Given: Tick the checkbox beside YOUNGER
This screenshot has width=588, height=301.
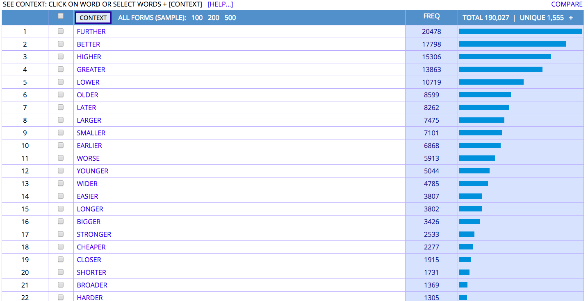Looking at the screenshot, I should pos(61,171).
